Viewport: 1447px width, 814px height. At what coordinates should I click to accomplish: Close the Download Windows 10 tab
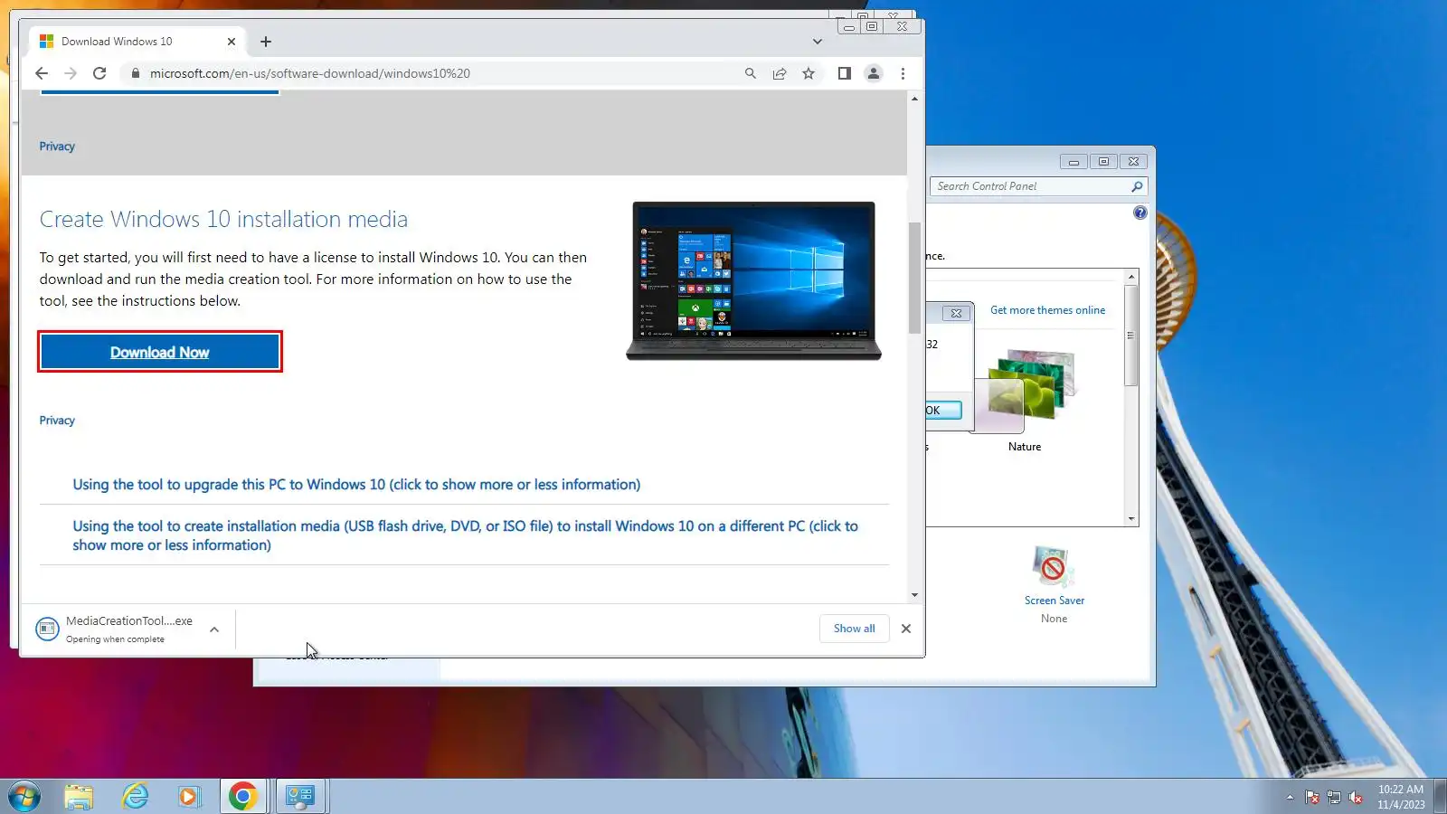point(232,42)
